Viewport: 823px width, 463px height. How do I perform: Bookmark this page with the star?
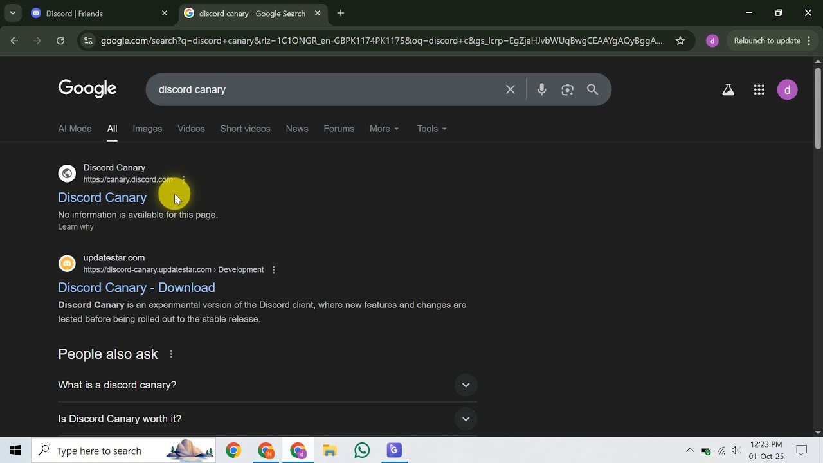point(680,41)
